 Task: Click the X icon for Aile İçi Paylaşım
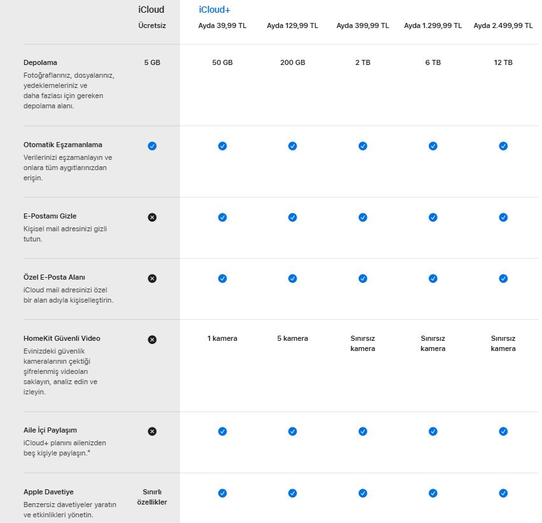click(152, 431)
